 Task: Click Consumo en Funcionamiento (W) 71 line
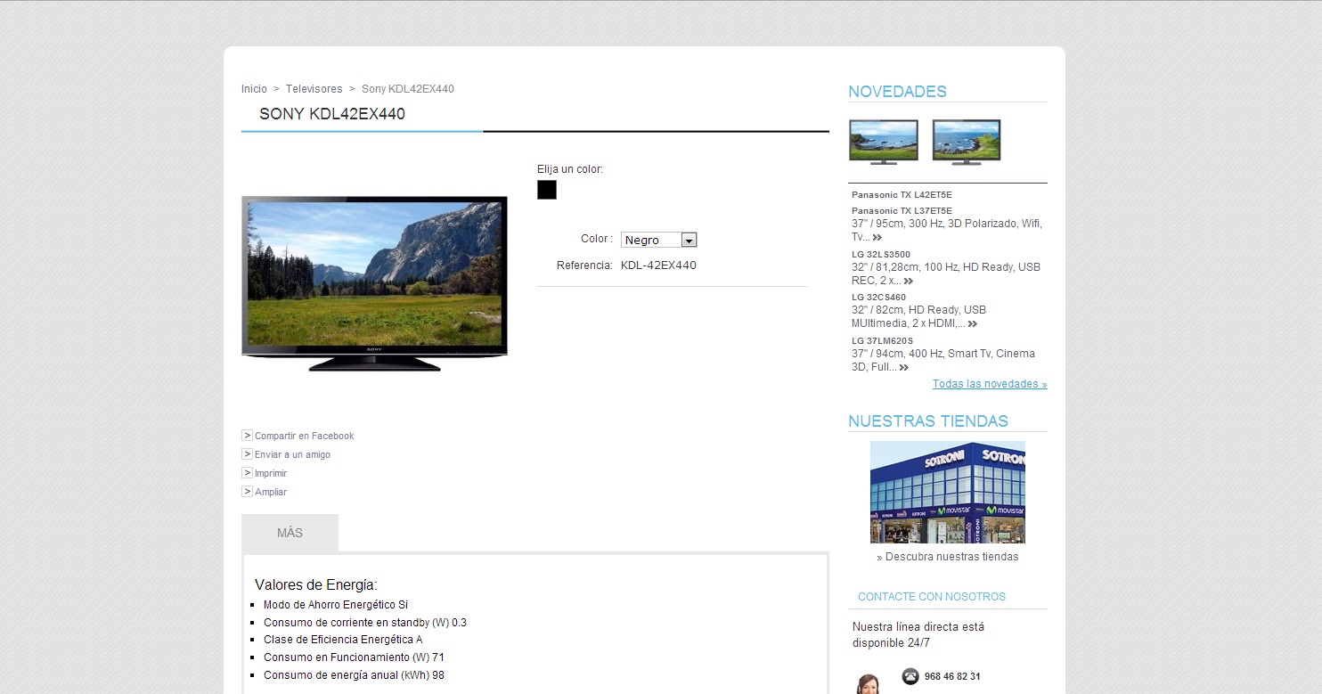click(354, 657)
